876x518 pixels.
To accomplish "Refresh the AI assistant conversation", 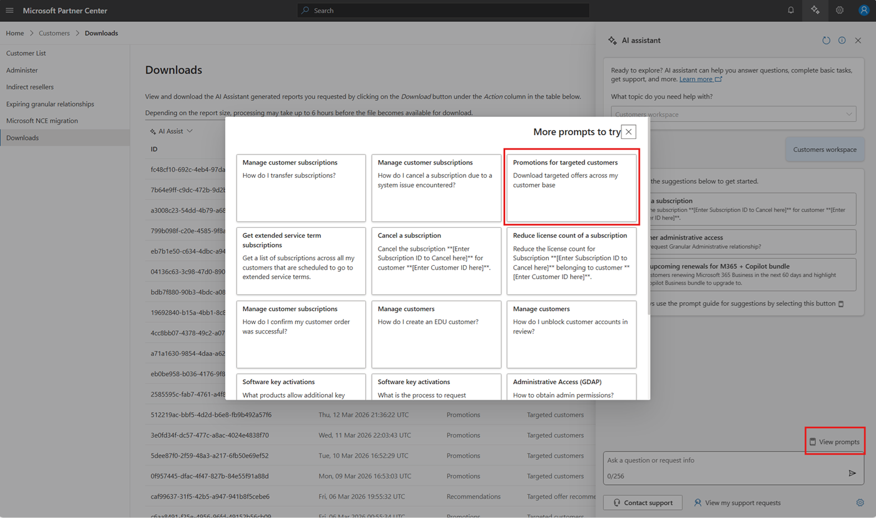I will (826, 41).
